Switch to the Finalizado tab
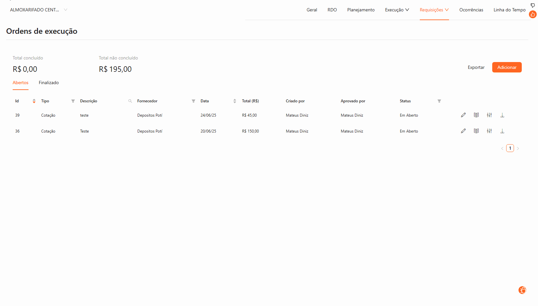This screenshot has width=538, height=306. click(x=49, y=83)
